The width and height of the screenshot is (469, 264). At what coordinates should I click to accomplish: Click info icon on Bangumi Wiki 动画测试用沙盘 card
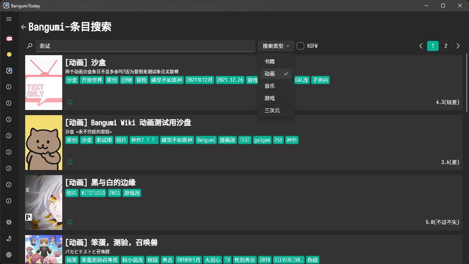click(70, 162)
